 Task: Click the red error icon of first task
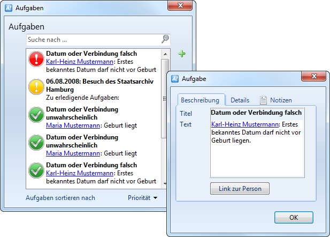click(36, 58)
